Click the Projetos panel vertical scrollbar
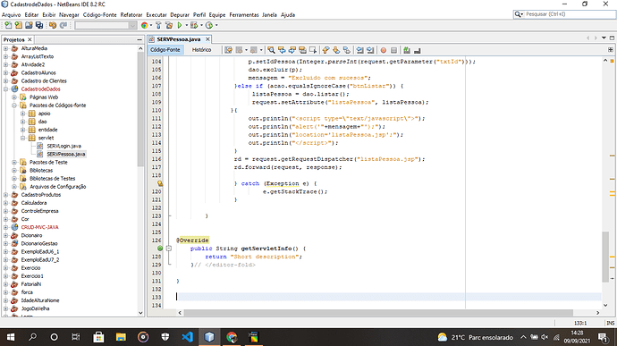The width and height of the screenshot is (617, 346). pos(141,109)
